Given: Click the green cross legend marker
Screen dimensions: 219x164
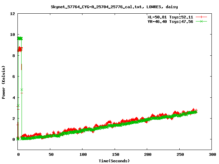Looking at the screenshot, I should click(201, 21).
